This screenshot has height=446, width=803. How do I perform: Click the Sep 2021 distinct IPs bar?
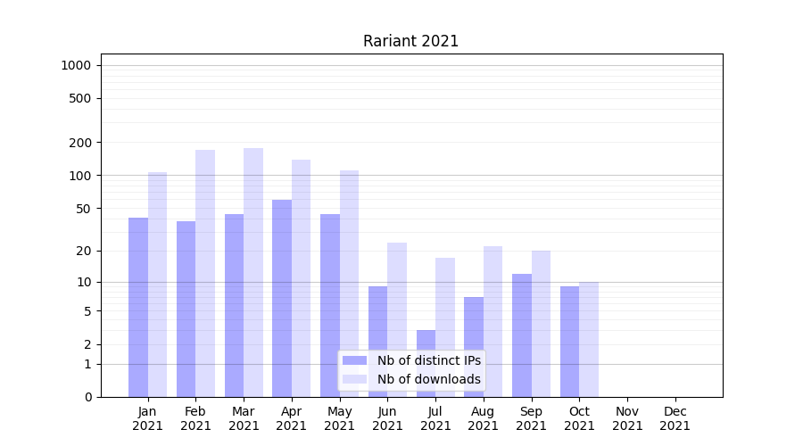click(x=522, y=334)
